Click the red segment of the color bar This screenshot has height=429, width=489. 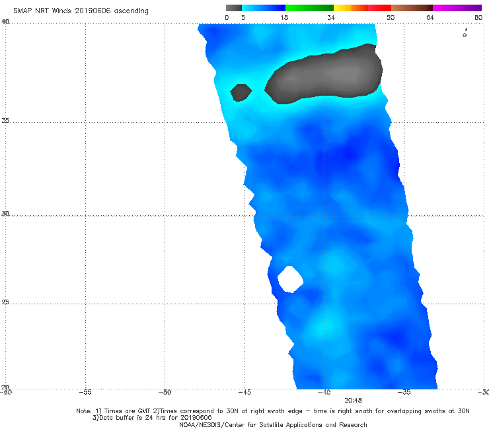[379, 8]
